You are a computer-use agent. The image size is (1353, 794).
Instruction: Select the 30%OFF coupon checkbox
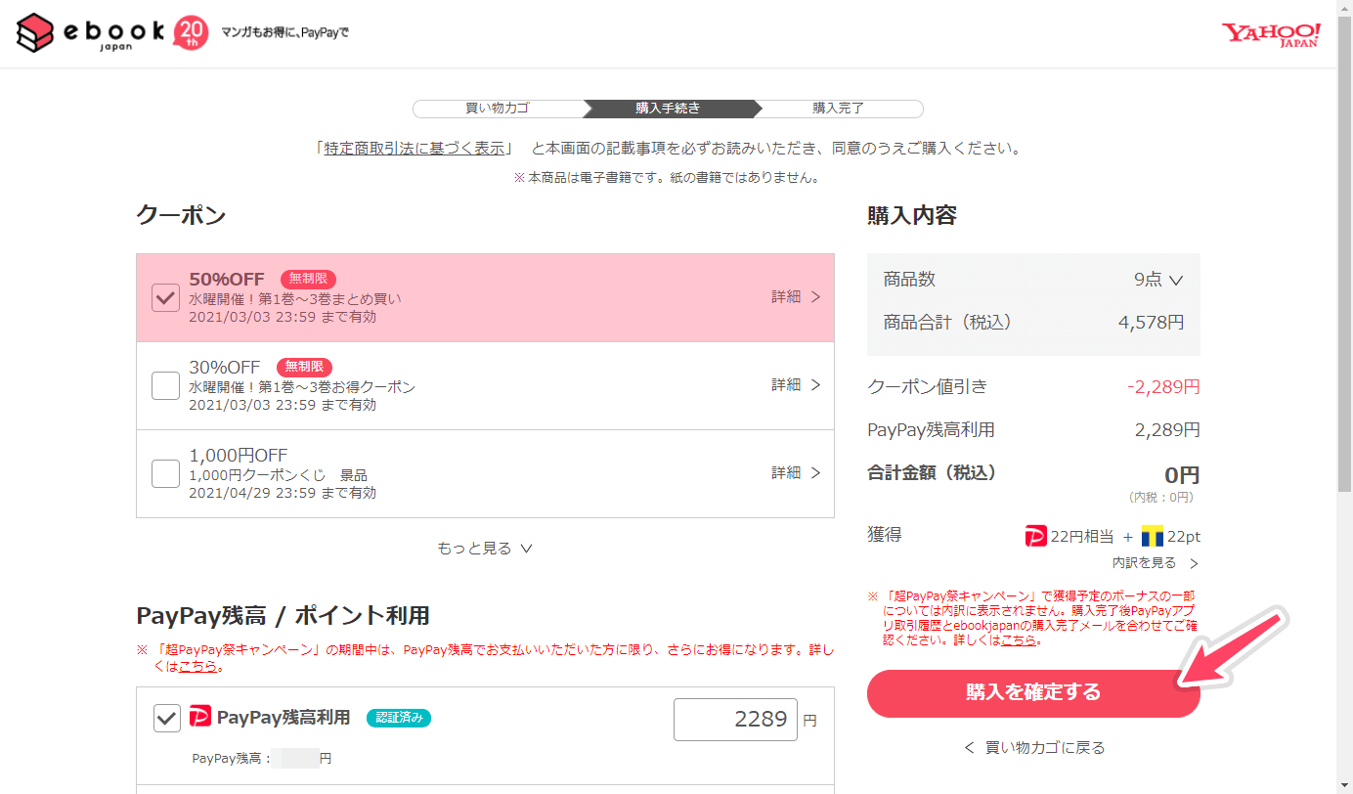pyautogui.click(x=165, y=386)
